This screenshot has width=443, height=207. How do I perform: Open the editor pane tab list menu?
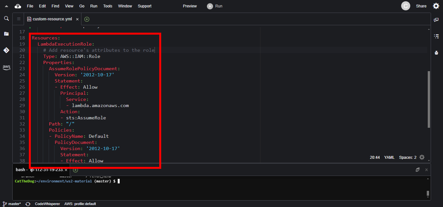point(18,19)
